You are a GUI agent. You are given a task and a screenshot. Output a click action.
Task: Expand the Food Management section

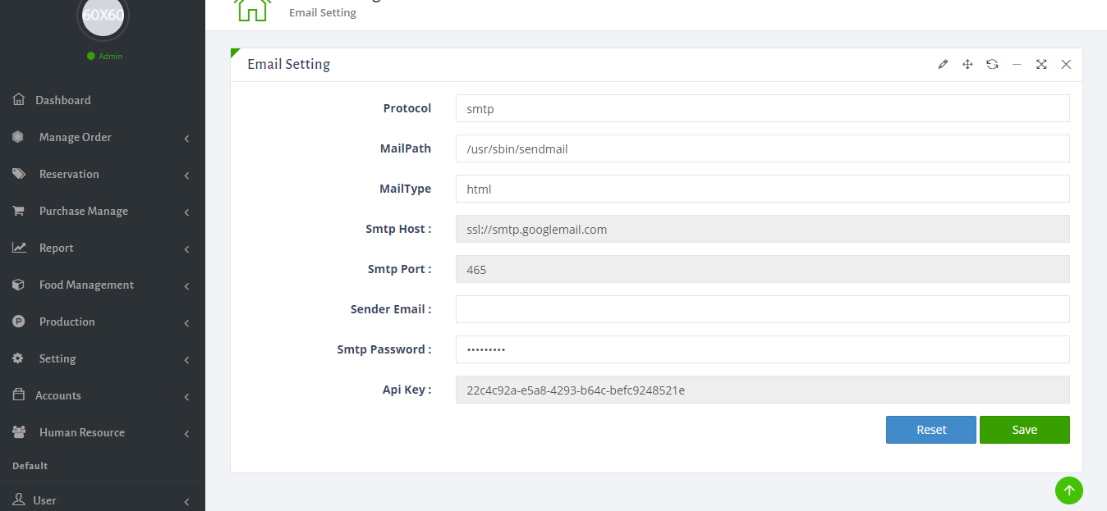point(85,285)
